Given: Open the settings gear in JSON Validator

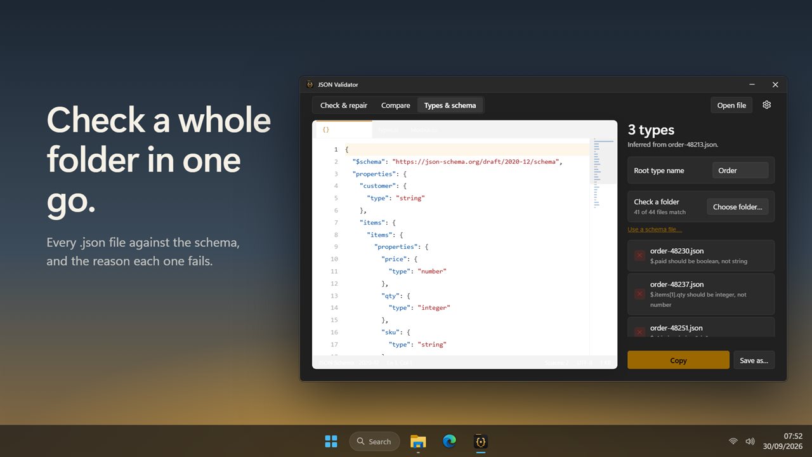Looking at the screenshot, I should tap(766, 105).
